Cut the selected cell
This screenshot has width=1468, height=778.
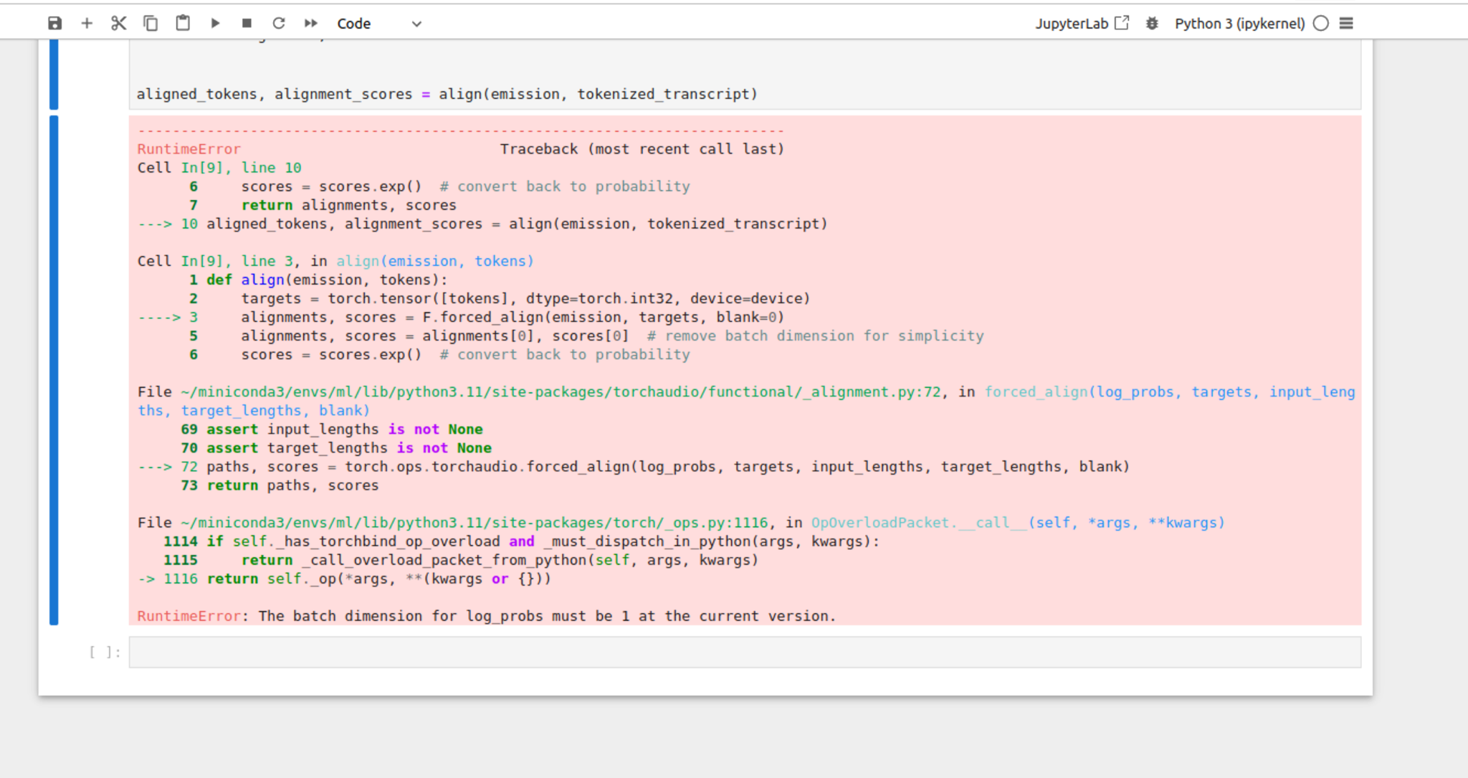[x=118, y=23]
